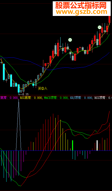Select the thick white histogram bar
The image size is (112, 191).
pyautogui.click(x=97, y=146)
